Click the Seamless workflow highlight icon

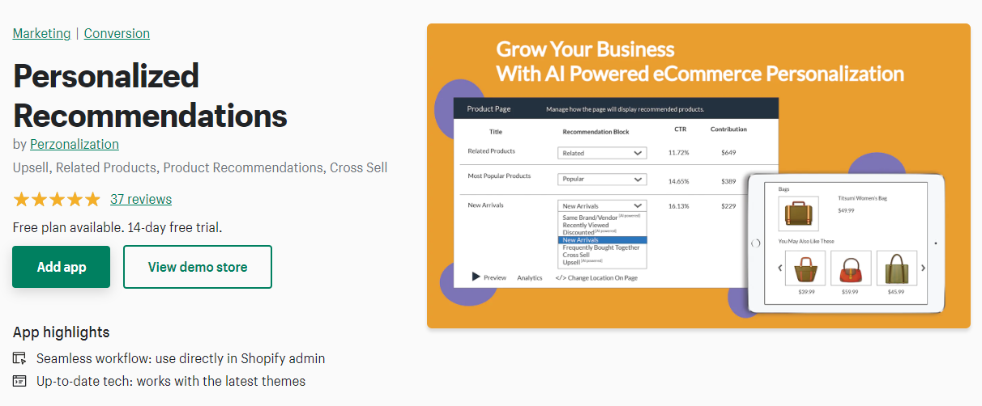click(x=19, y=358)
